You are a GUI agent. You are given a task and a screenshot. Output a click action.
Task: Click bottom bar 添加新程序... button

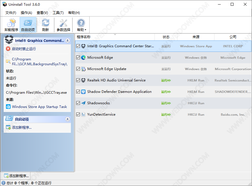pos(16,176)
